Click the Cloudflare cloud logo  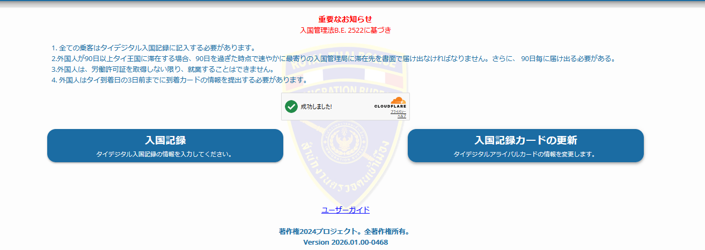[x=398, y=101]
